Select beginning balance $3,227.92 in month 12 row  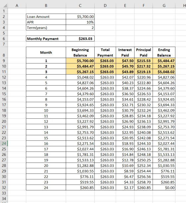80,121
